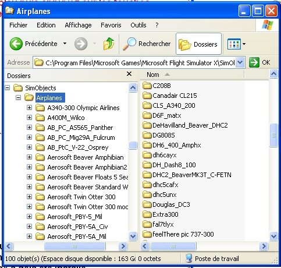The width and height of the screenshot is (281, 268).
Task: Select Aerosoft_PBY-5A_Mil tree folder
Action: pos(77,237)
